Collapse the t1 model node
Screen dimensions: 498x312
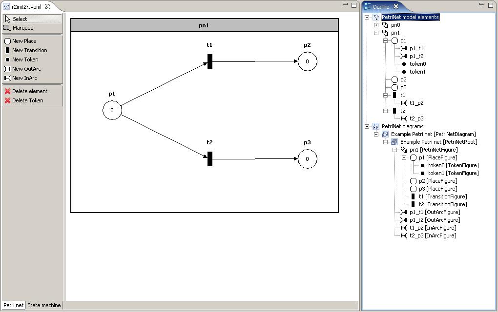point(385,95)
